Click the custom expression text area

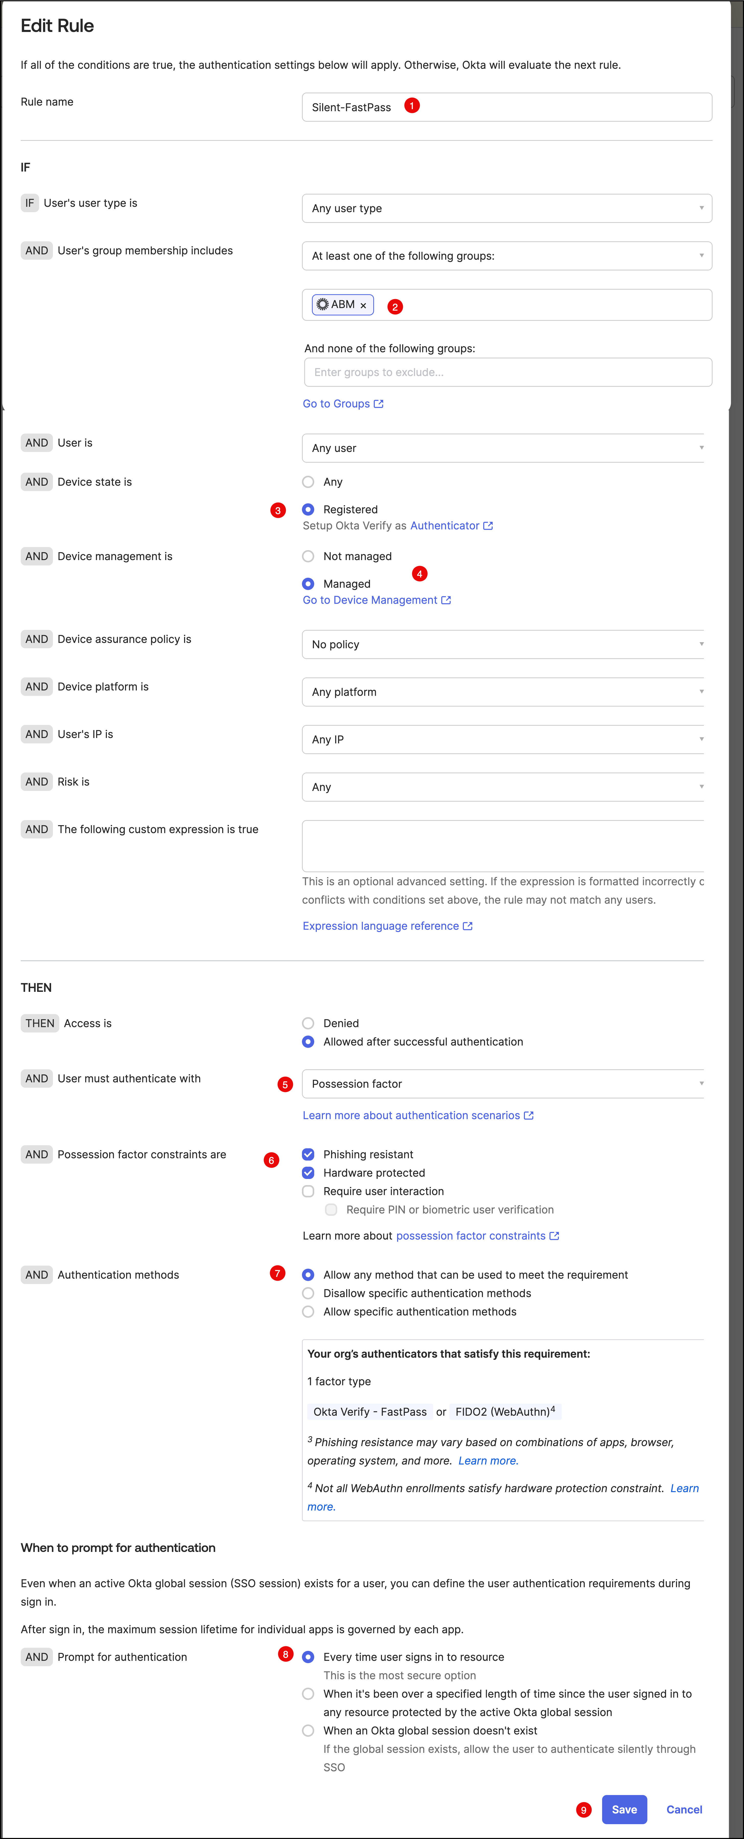click(503, 846)
